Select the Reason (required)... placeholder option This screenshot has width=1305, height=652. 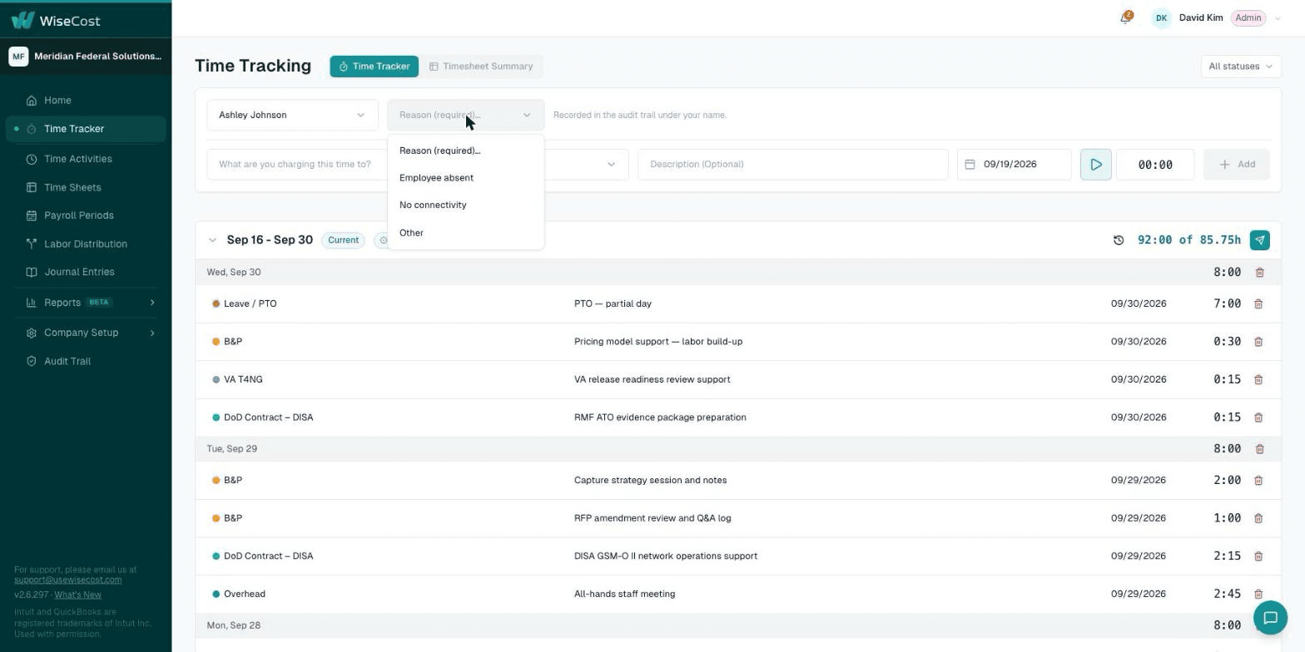(x=465, y=151)
